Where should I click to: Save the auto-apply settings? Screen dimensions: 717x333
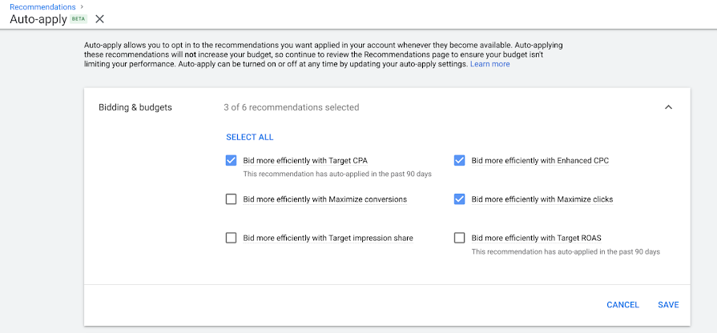668,305
